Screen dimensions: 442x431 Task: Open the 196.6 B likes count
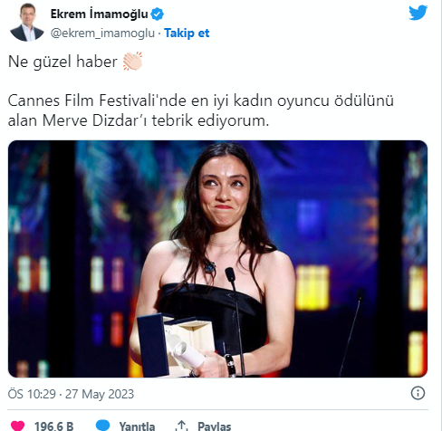point(53,426)
